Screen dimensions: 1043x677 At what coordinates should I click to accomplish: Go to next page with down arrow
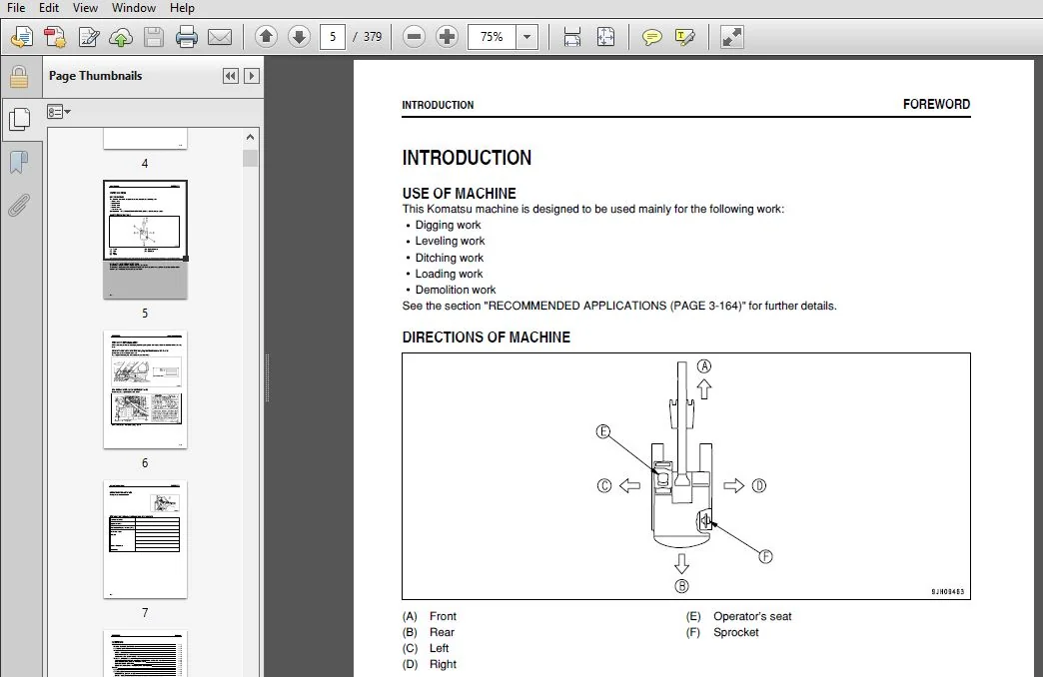pos(300,37)
